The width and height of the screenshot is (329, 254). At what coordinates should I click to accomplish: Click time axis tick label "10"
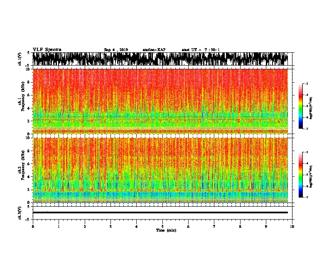[292, 227]
